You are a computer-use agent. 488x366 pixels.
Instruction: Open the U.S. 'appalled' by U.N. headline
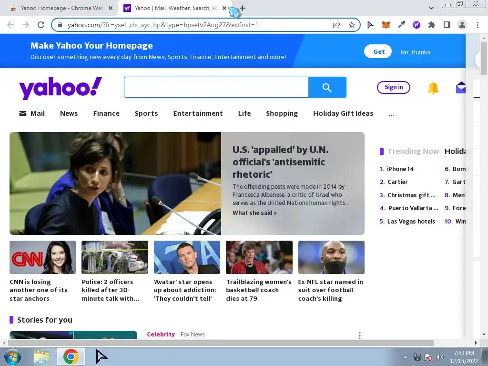(280, 162)
